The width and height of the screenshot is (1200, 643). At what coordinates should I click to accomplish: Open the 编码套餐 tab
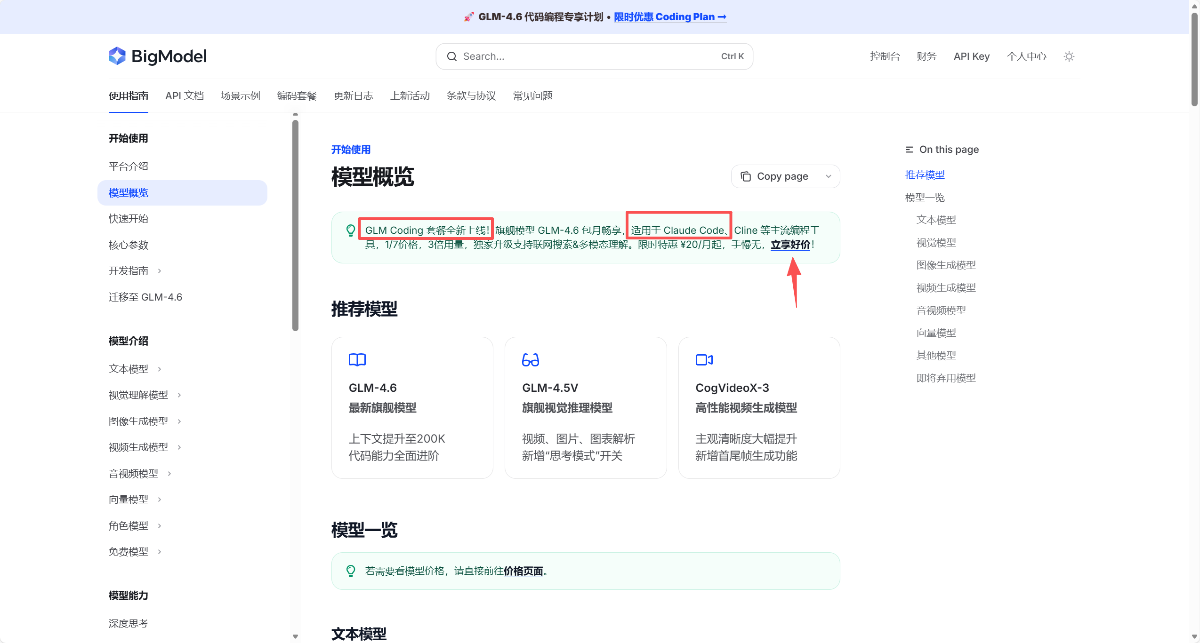[x=297, y=96]
